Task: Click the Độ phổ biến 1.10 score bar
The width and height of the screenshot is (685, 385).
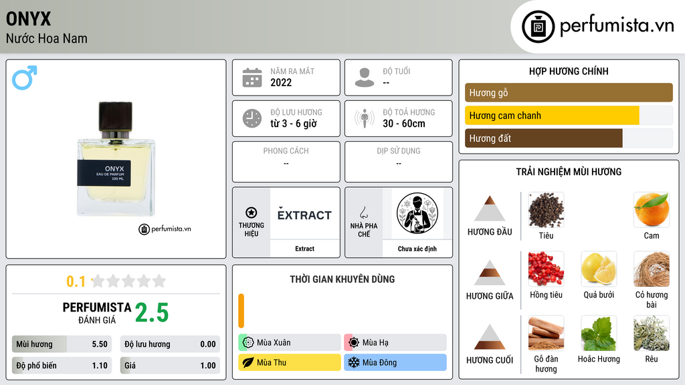Action: 62,366
